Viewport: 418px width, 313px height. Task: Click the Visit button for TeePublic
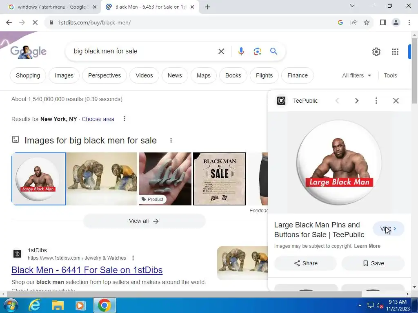click(x=388, y=229)
